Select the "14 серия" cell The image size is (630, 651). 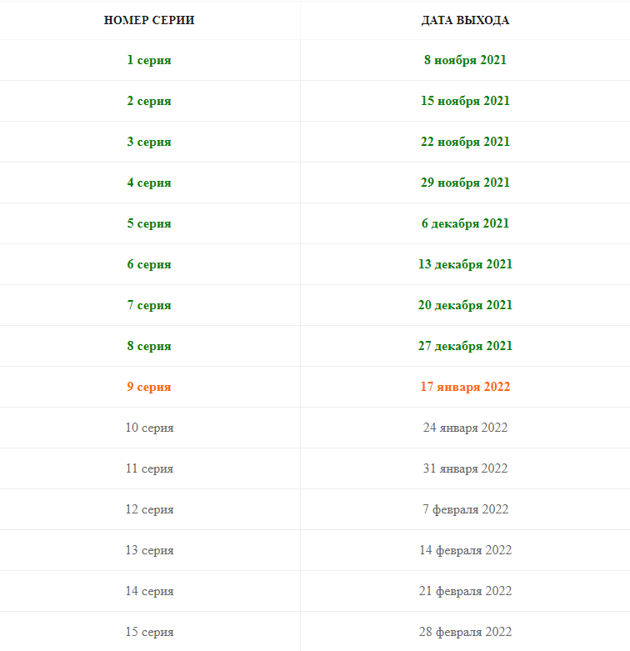(149, 591)
